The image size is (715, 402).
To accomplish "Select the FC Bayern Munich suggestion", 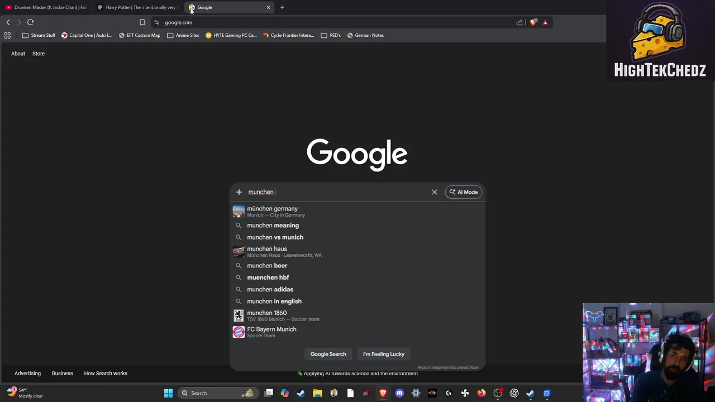I will 357,332.
